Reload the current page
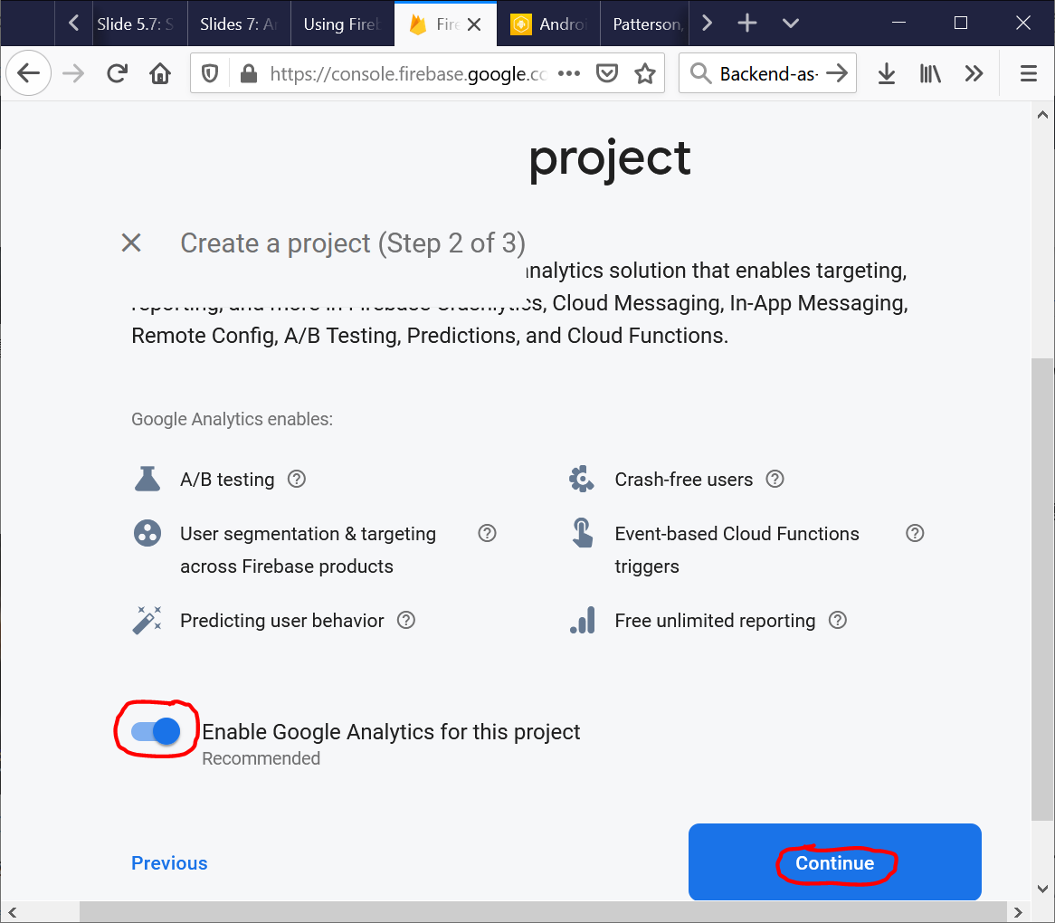The width and height of the screenshot is (1055, 923). click(117, 73)
